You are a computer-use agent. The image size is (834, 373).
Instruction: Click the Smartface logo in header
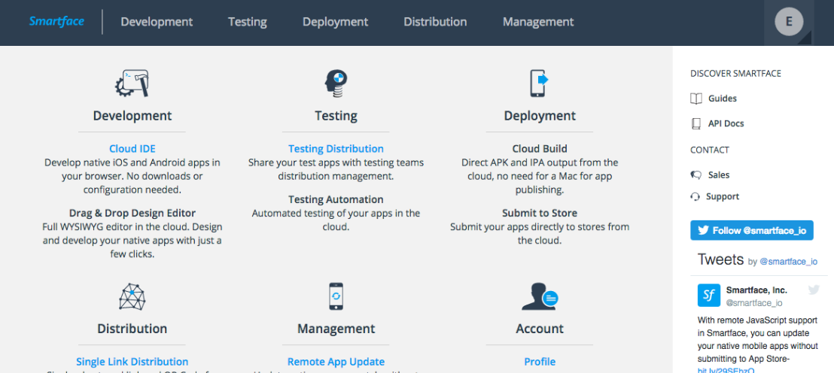56,22
